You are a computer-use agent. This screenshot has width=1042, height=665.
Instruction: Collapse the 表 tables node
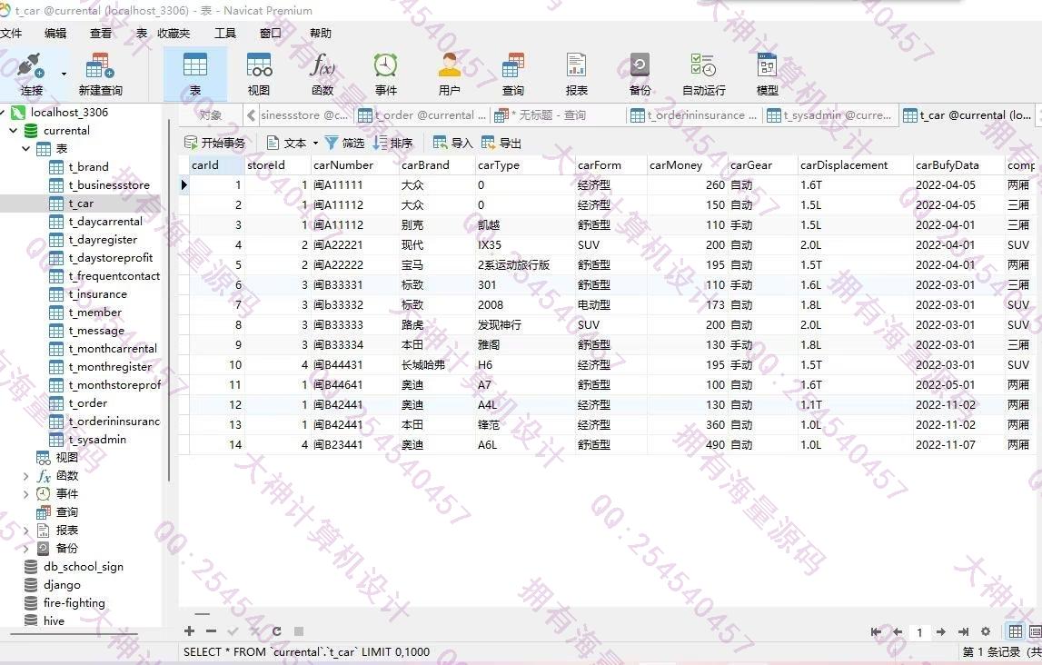[x=26, y=148]
